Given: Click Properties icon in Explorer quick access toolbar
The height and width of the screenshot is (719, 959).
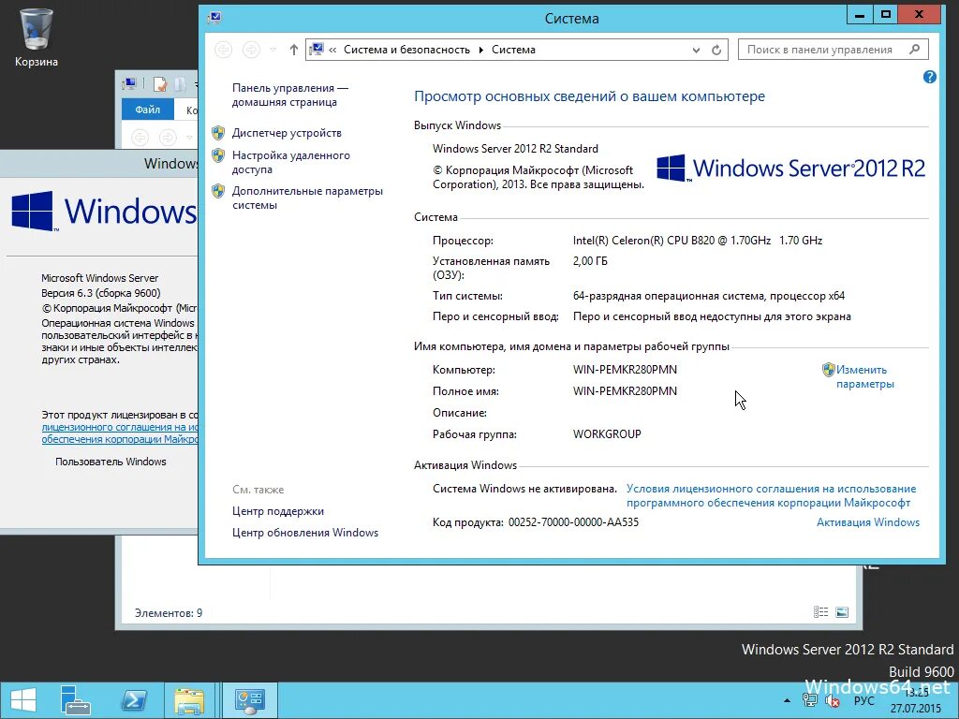Looking at the screenshot, I should coord(160,84).
